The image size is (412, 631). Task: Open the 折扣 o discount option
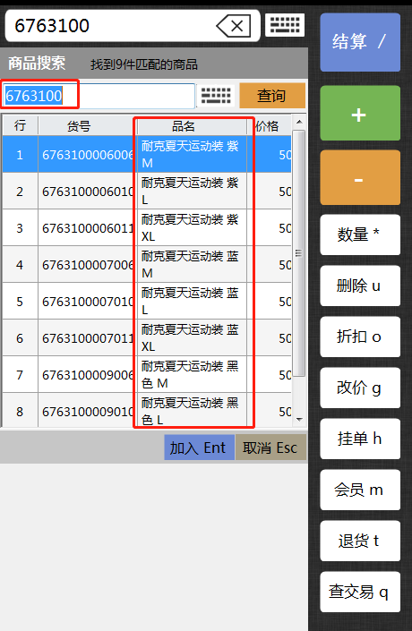pos(360,337)
